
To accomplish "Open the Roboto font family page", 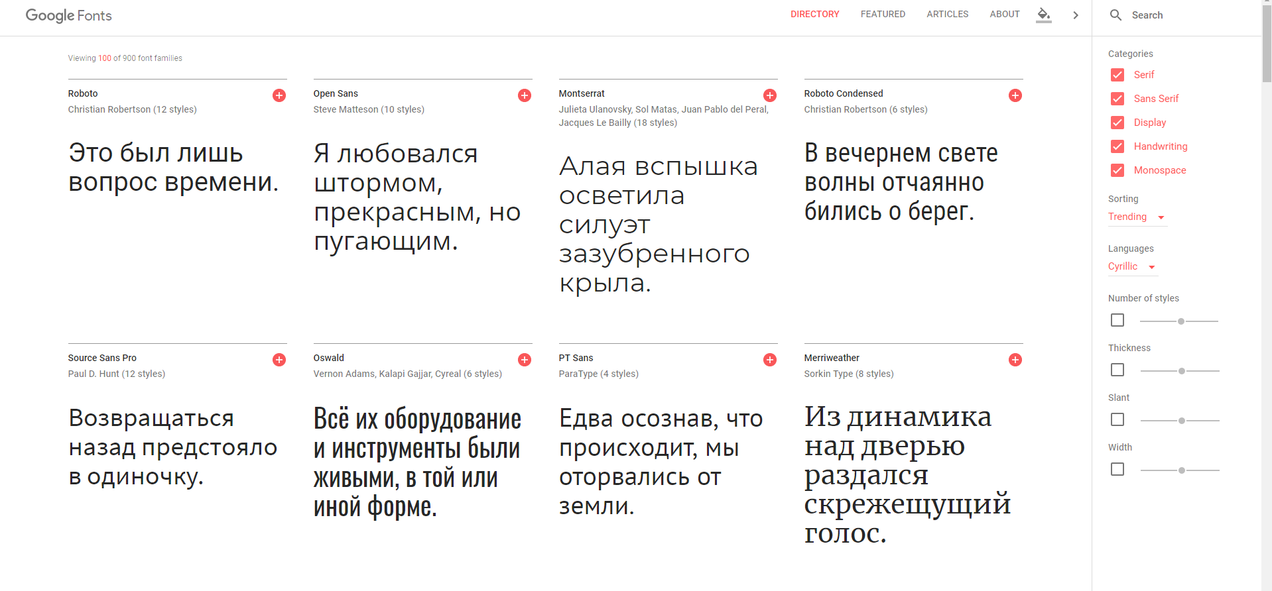I will click(83, 94).
